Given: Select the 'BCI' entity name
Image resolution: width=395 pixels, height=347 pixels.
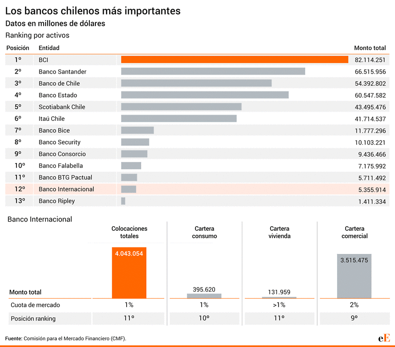Looking at the screenshot, I should coord(43,60).
